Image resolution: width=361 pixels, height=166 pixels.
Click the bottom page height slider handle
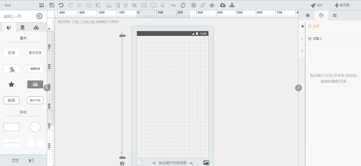pyautogui.click(x=123, y=158)
